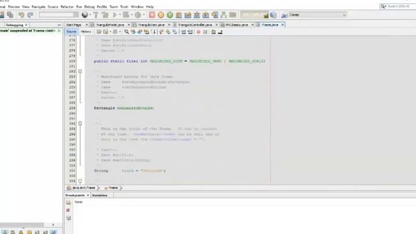Click the Comment code icon
The height and width of the screenshot is (234, 416).
[x=213, y=32]
